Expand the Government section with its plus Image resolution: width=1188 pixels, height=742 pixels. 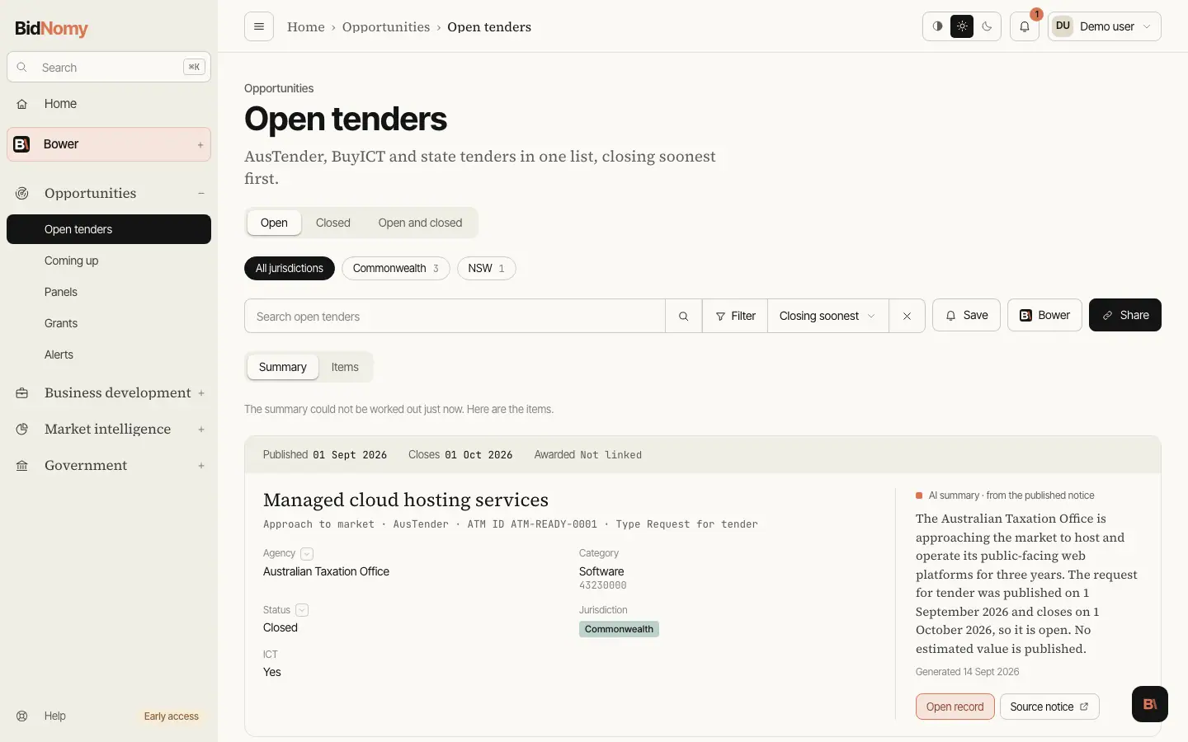[201, 466]
